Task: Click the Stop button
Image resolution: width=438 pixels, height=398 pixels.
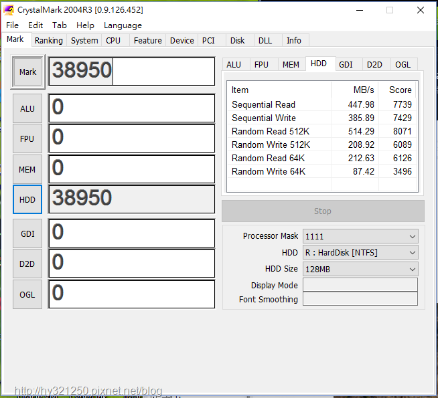Action: coord(323,211)
